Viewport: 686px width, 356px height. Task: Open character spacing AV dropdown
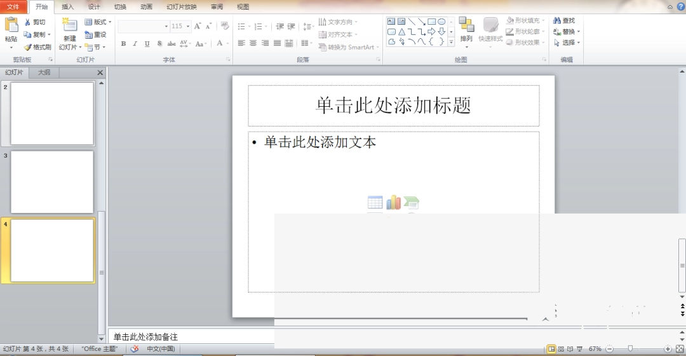(185, 43)
